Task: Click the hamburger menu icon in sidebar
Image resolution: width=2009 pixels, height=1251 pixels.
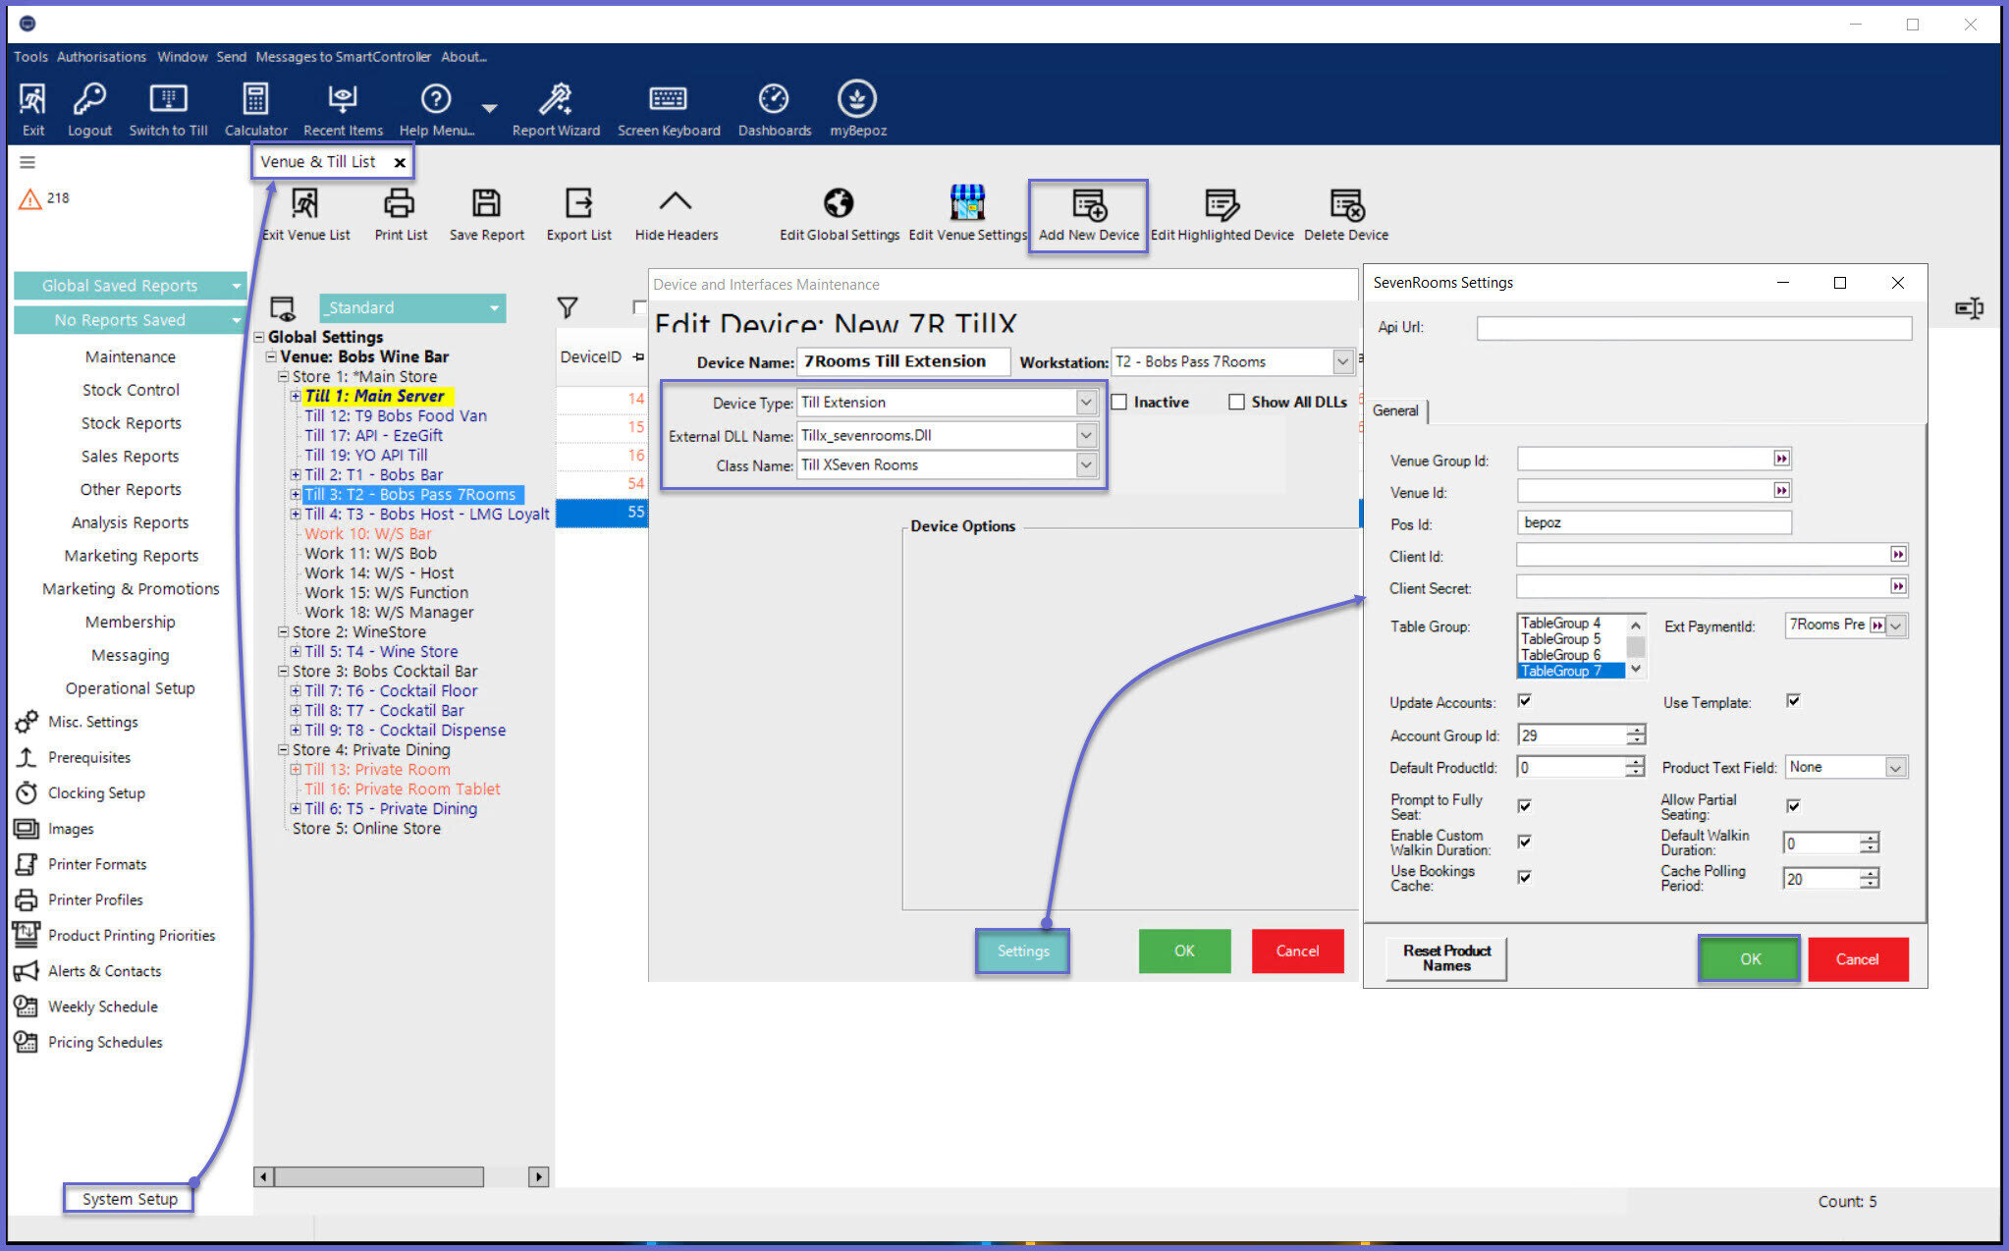Action: tap(27, 162)
